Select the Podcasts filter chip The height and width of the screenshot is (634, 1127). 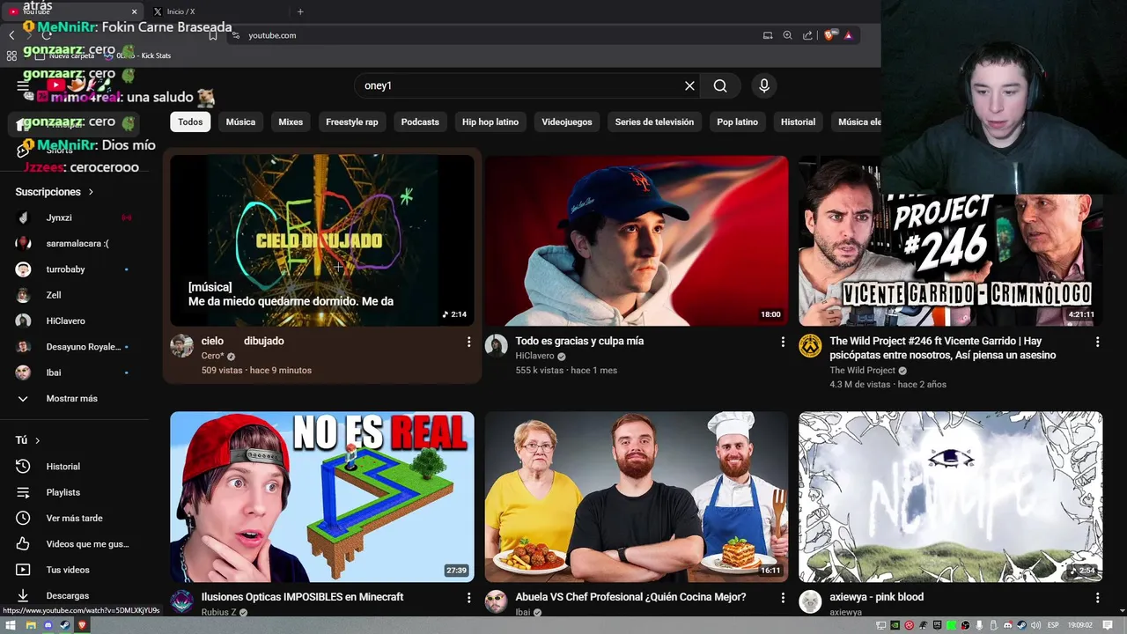[x=420, y=122]
